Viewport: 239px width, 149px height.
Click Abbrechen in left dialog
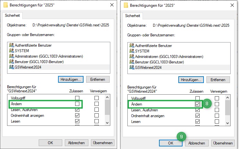(76, 143)
